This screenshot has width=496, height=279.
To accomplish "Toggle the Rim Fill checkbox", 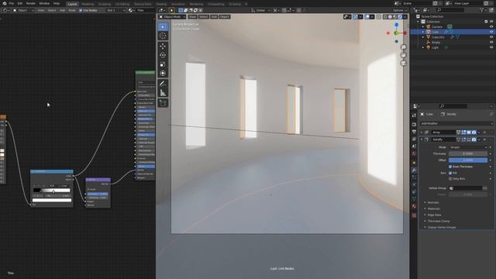I will coord(450,173).
